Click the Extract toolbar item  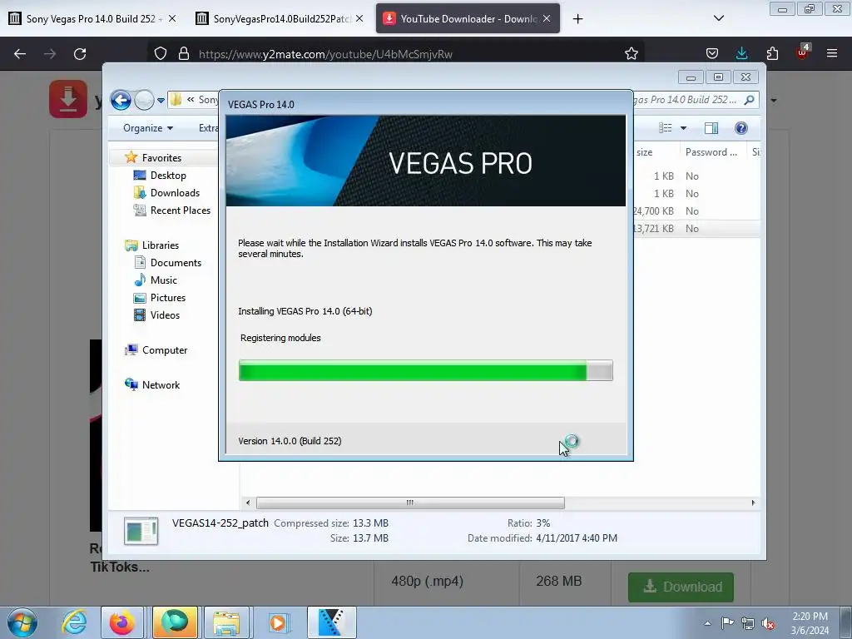click(208, 128)
